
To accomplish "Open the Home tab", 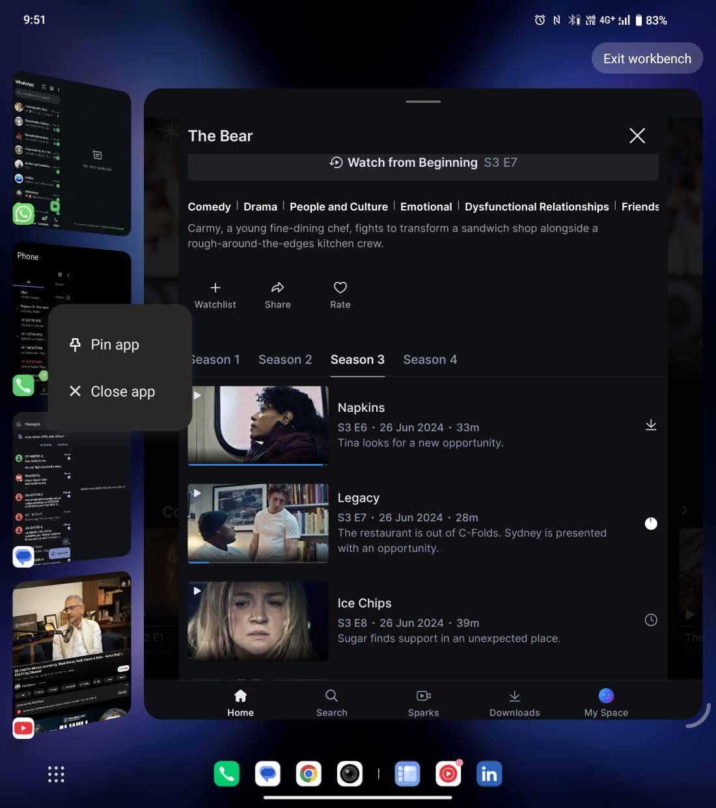I will [x=241, y=702].
